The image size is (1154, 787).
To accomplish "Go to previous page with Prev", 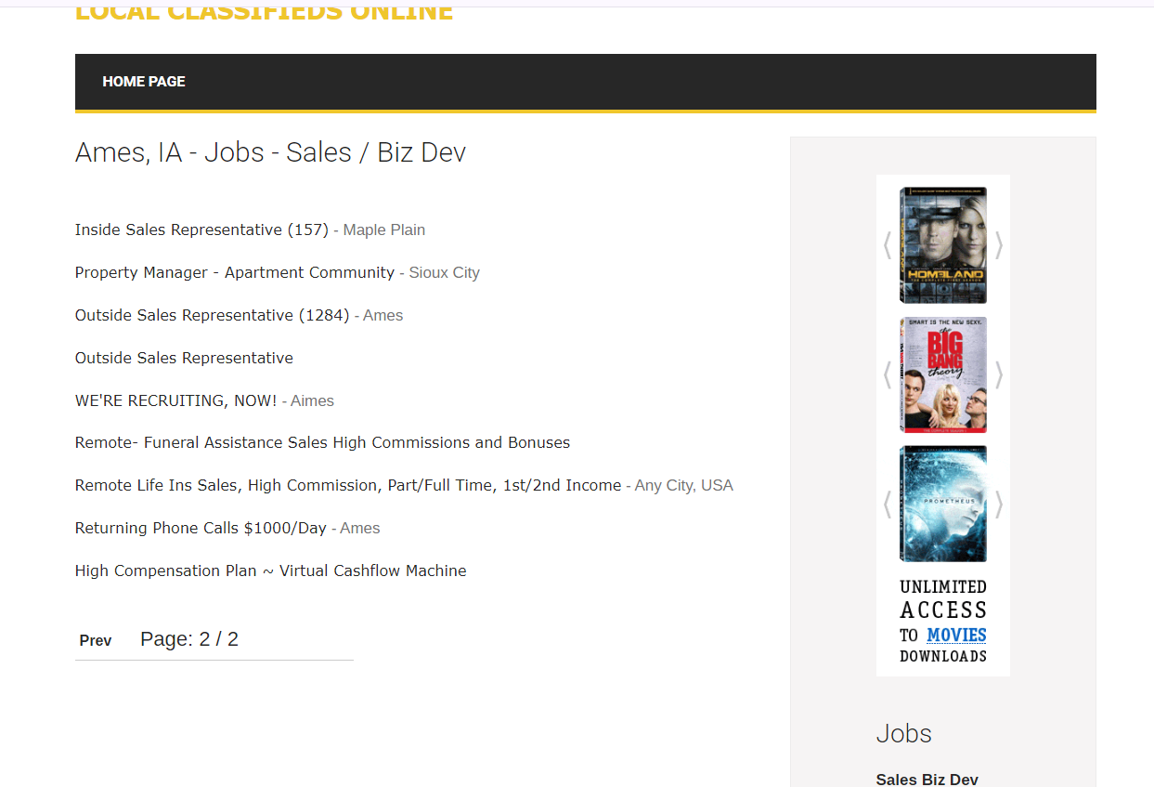I will [96, 640].
